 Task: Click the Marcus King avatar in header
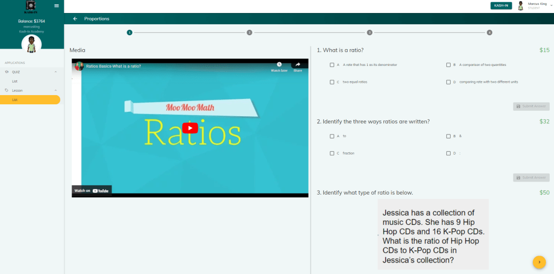520,5
